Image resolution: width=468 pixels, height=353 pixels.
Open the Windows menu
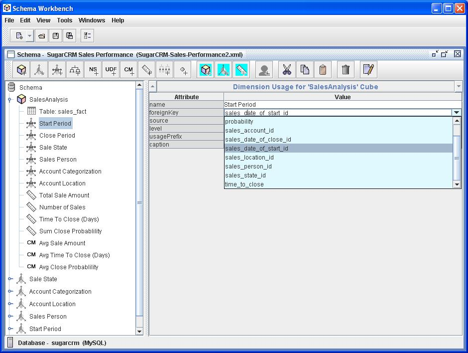point(92,20)
